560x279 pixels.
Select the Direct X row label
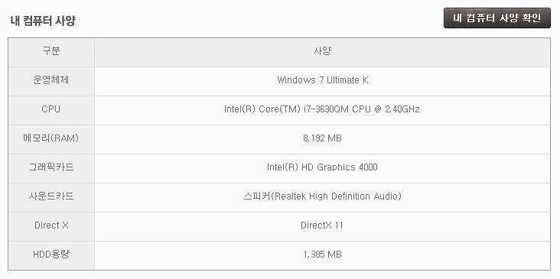(x=51, y=225)
